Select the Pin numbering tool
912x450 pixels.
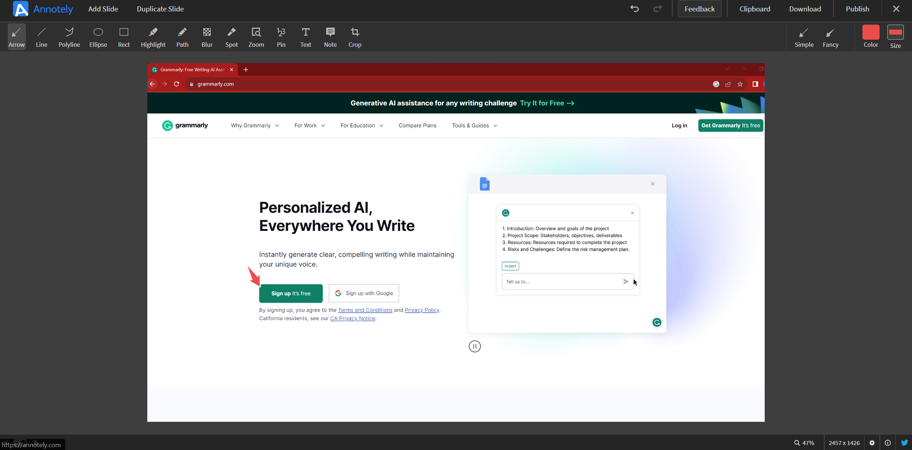pos(281,37)
